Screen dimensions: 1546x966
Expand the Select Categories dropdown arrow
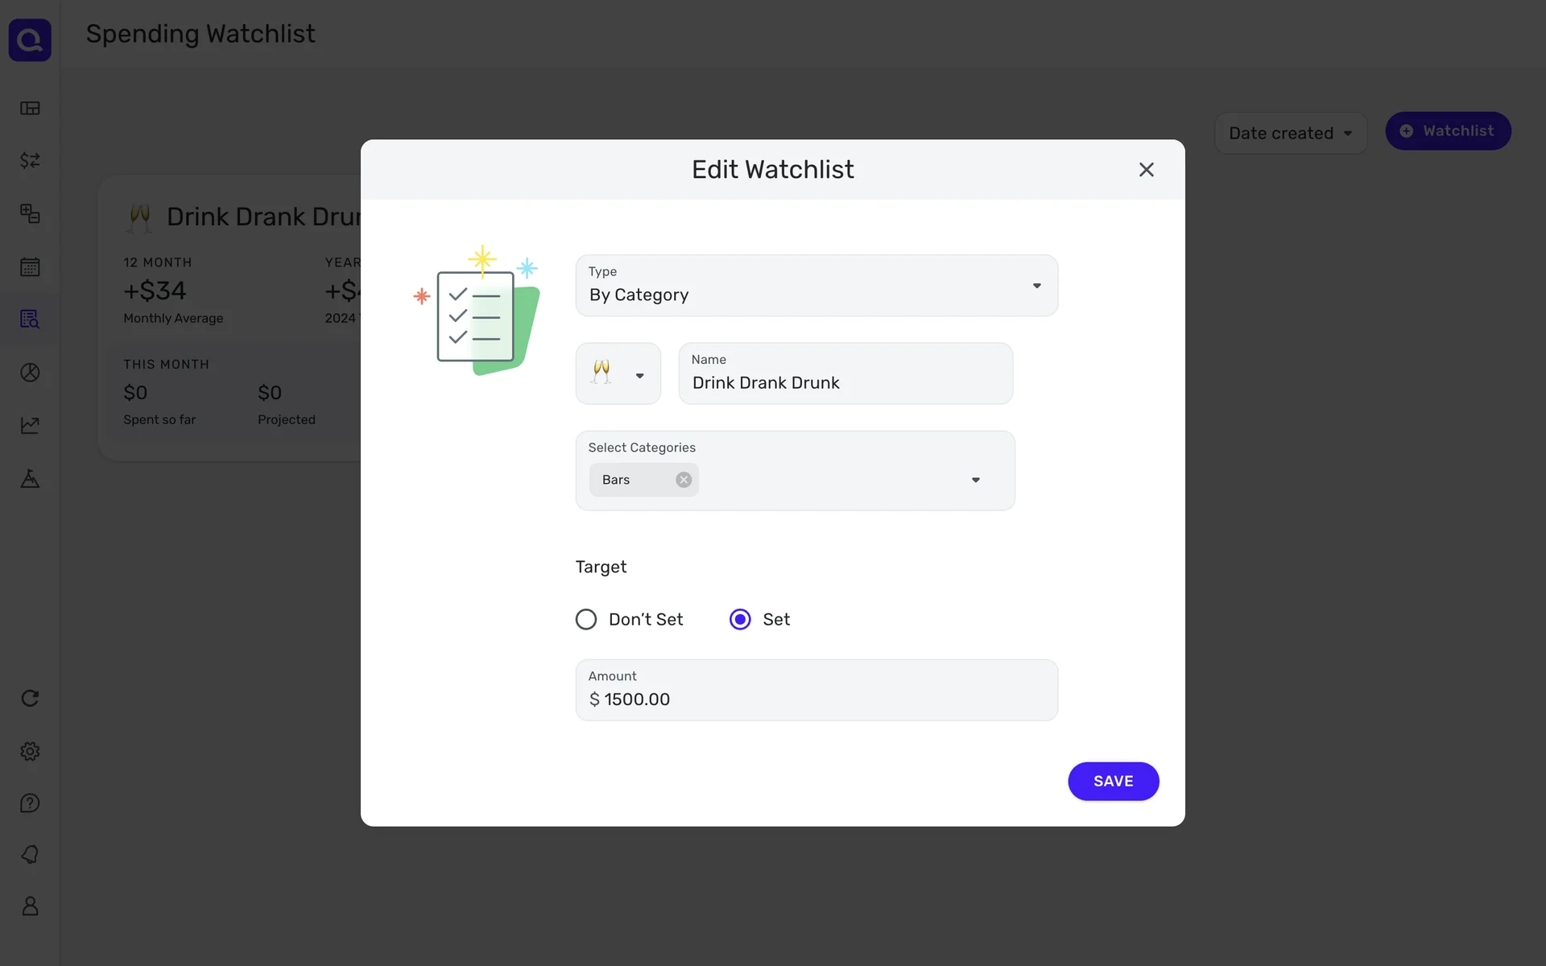click(x=975, y=480)
